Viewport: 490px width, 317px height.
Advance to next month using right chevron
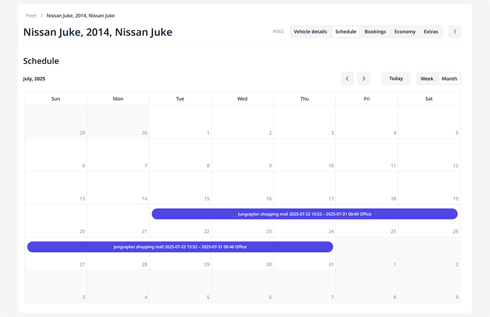(364, 79)
